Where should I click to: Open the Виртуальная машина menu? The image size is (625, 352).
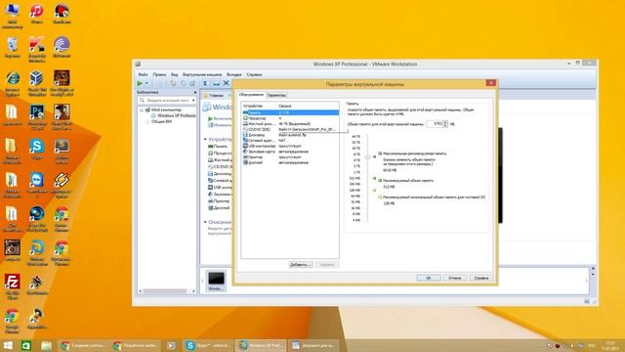click(x=202, y=74)
